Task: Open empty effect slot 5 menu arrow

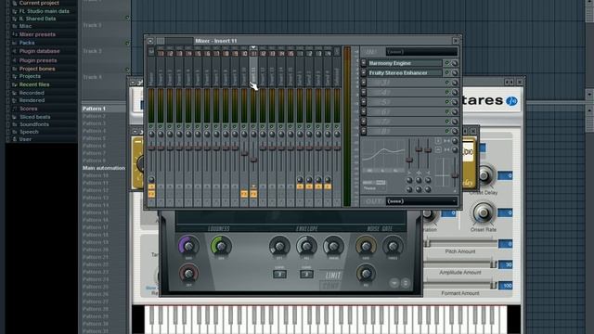Action: pyautogui.click(x=364, y=102)
